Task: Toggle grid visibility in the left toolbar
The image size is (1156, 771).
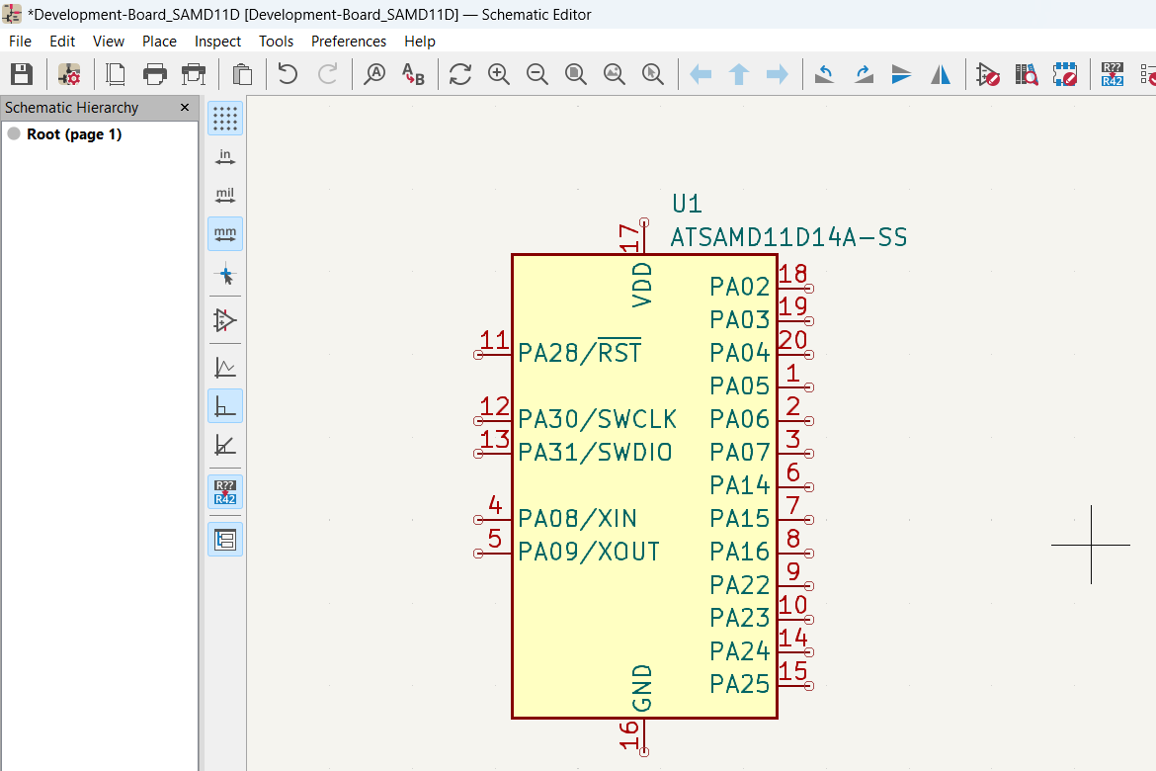Action: pos(224,119)
